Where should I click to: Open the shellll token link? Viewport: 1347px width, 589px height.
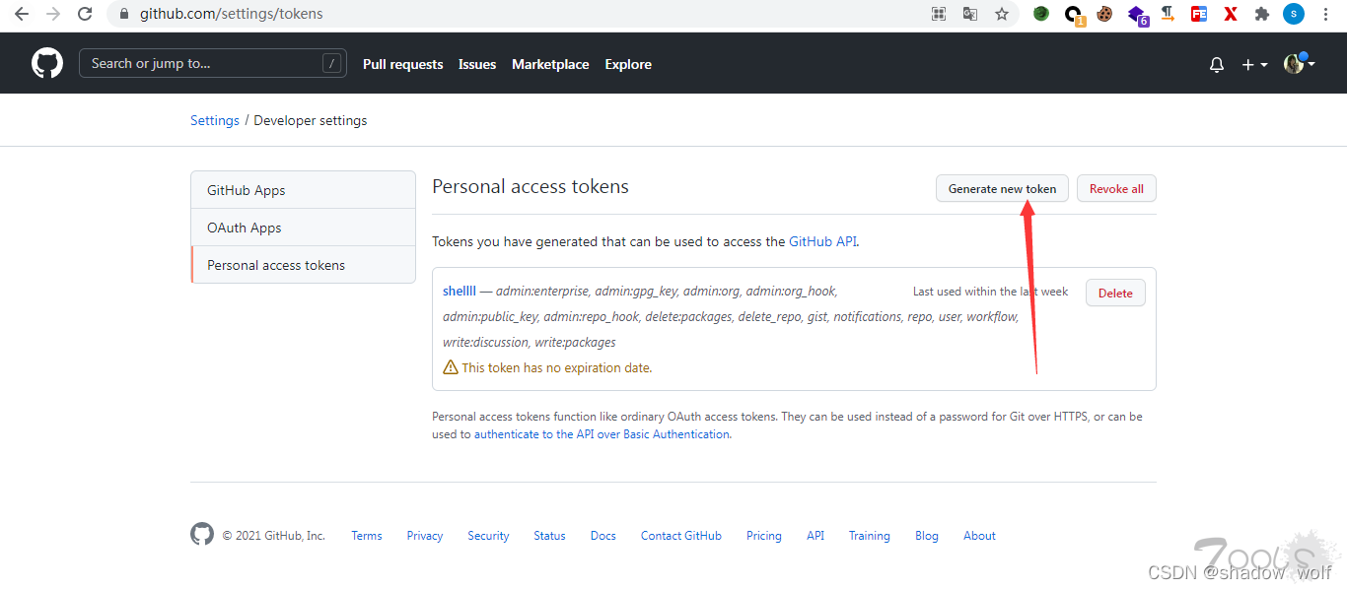(x=460, y=292)
